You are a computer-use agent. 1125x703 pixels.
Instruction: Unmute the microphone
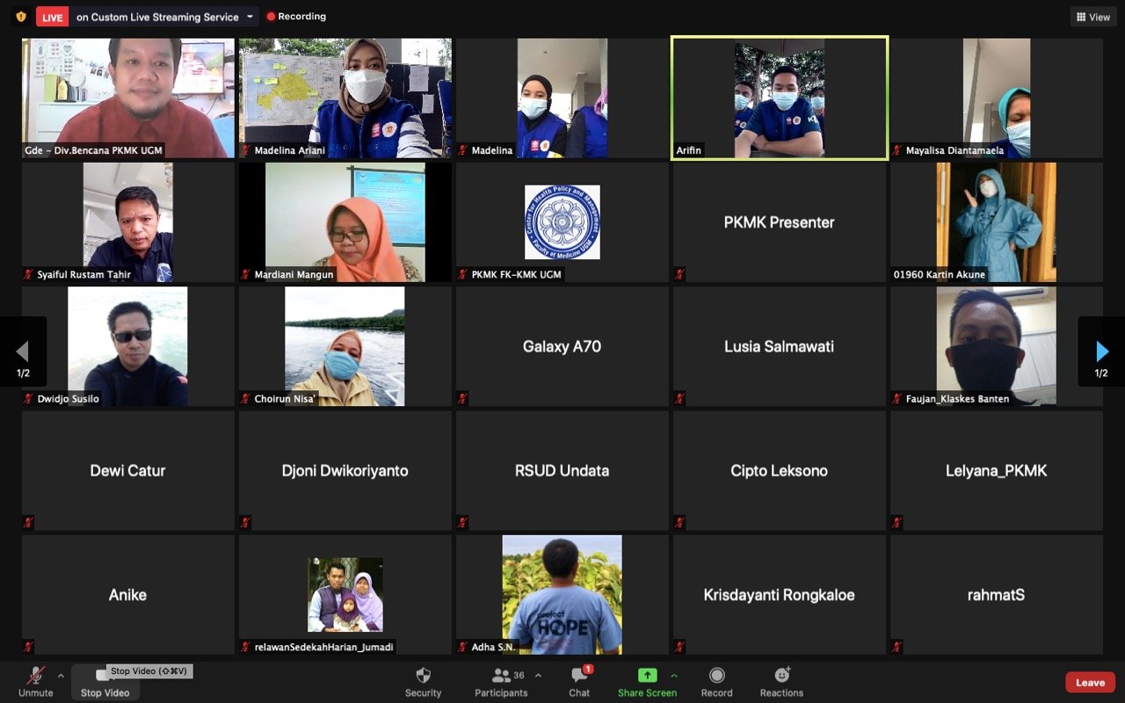click(x=36, y=676)
